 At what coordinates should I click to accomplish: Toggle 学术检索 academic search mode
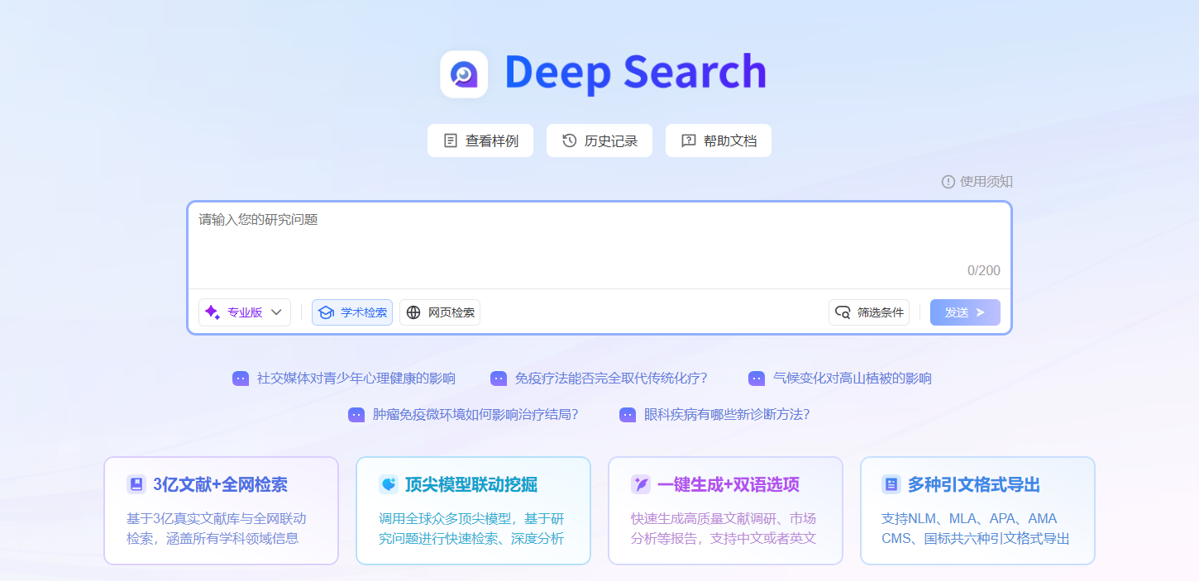(x=352, y=312)
